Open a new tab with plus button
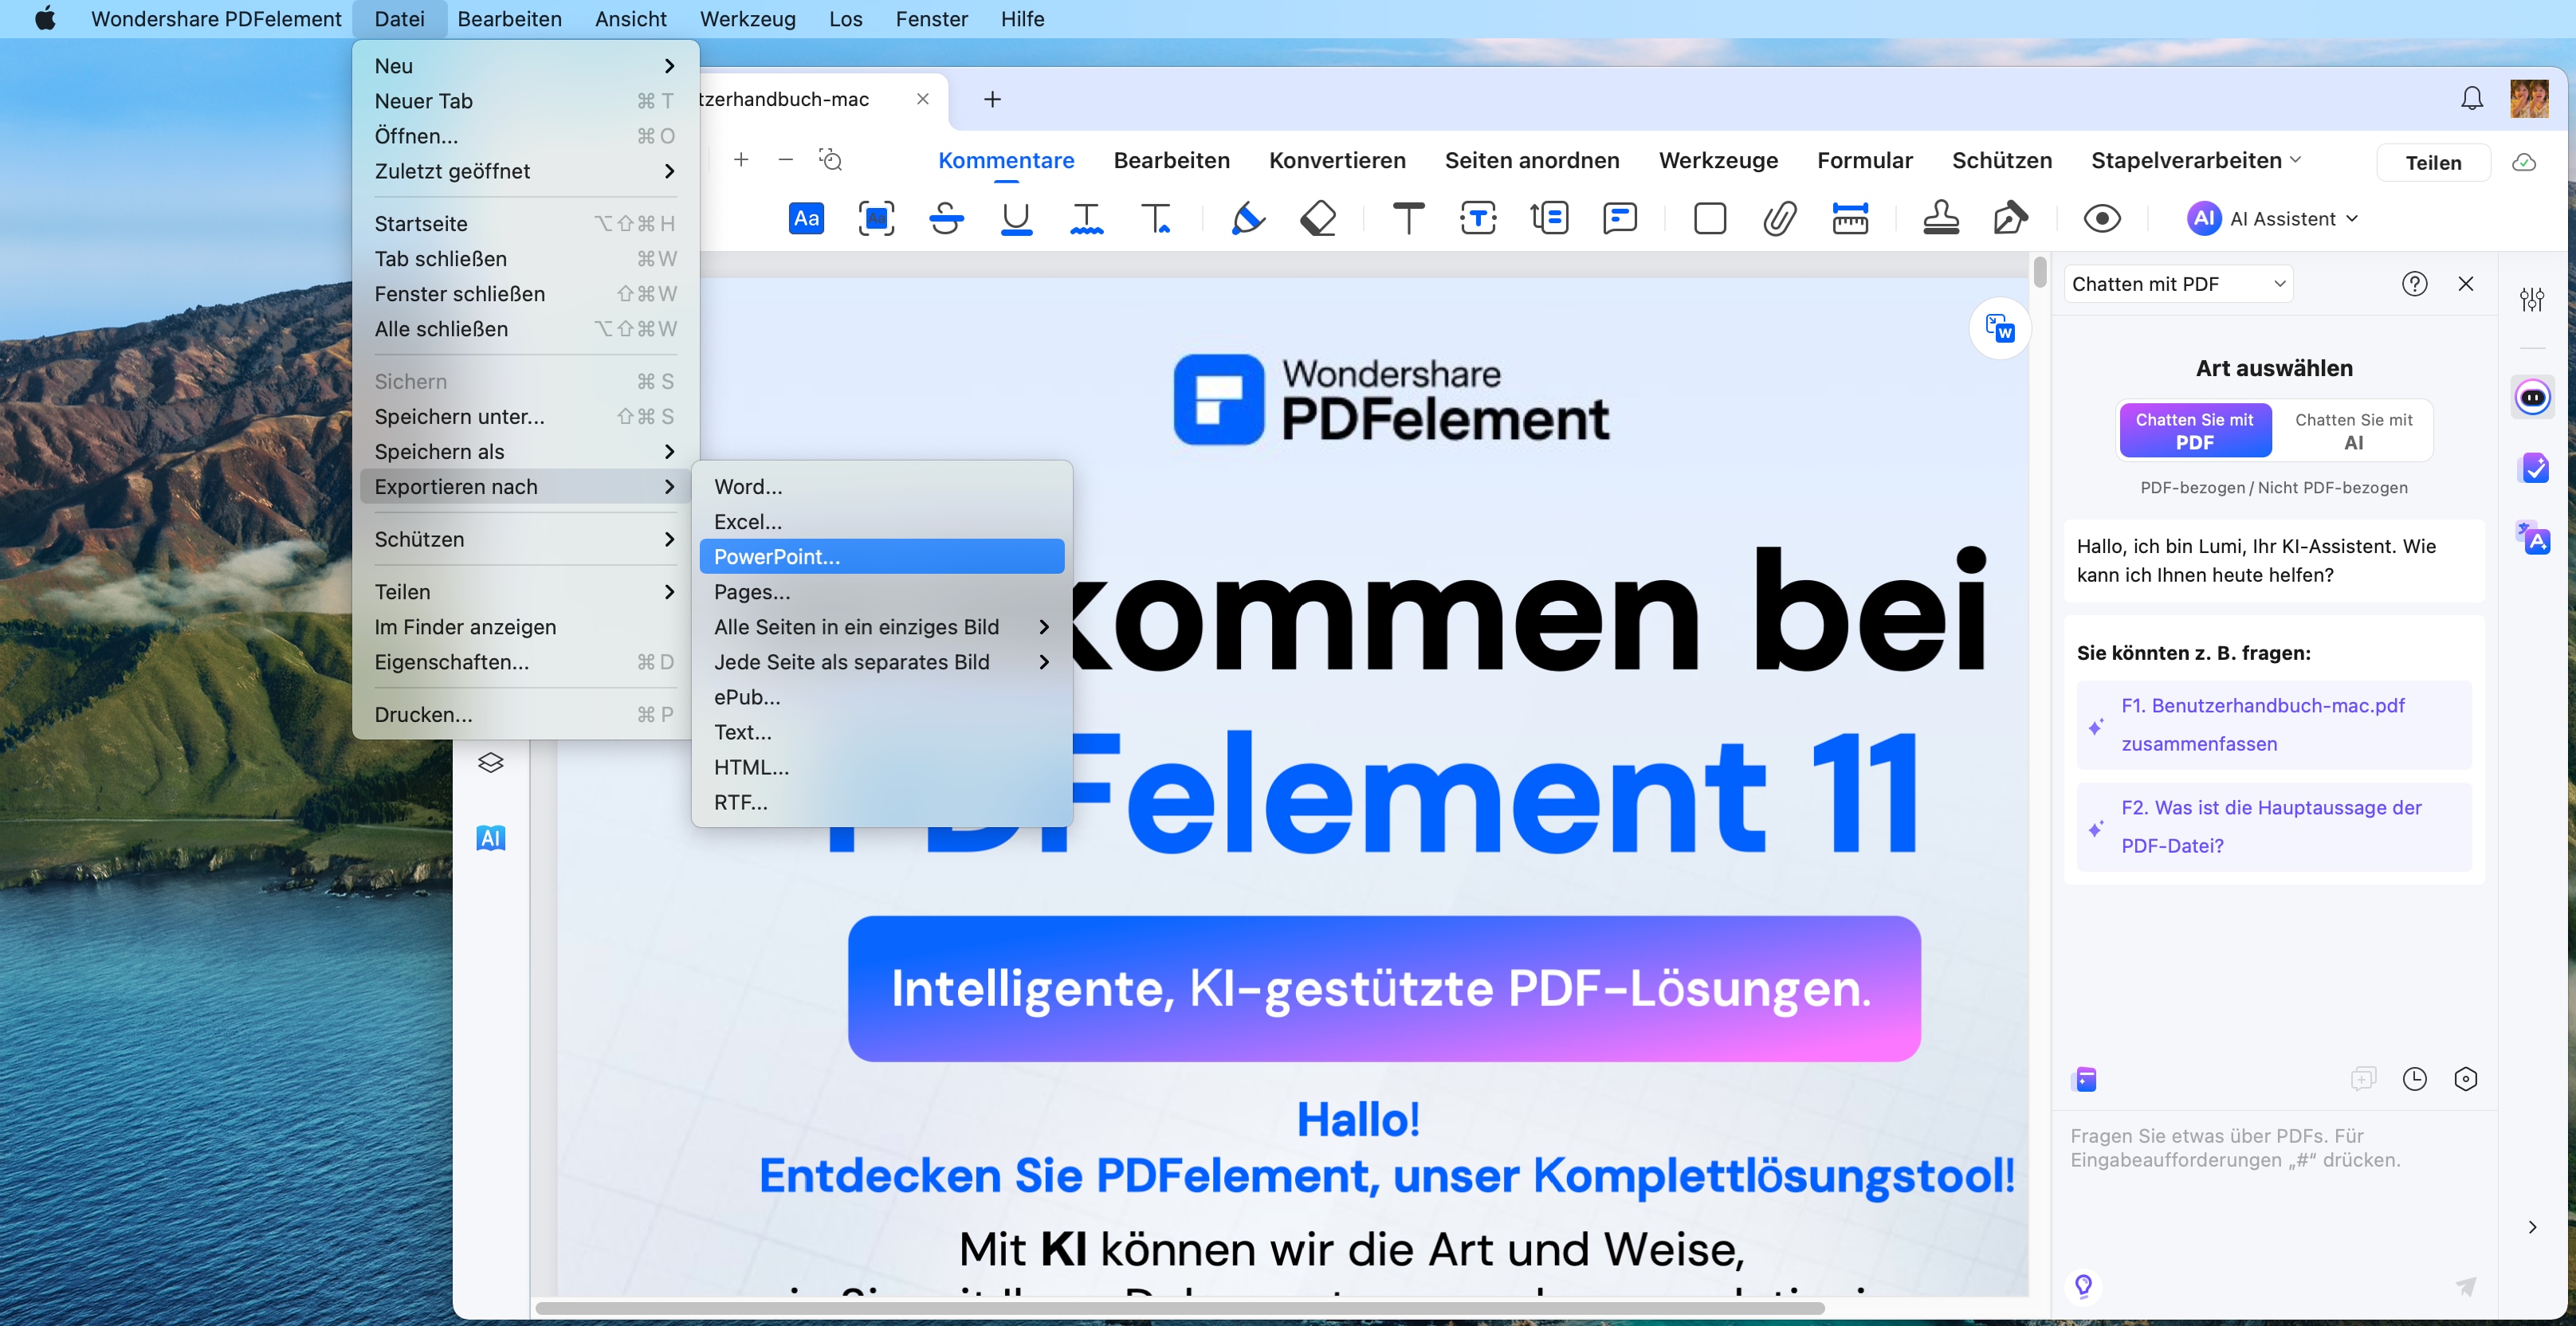The height and width of the screenshot is (1326, 2576). [992, 99]
